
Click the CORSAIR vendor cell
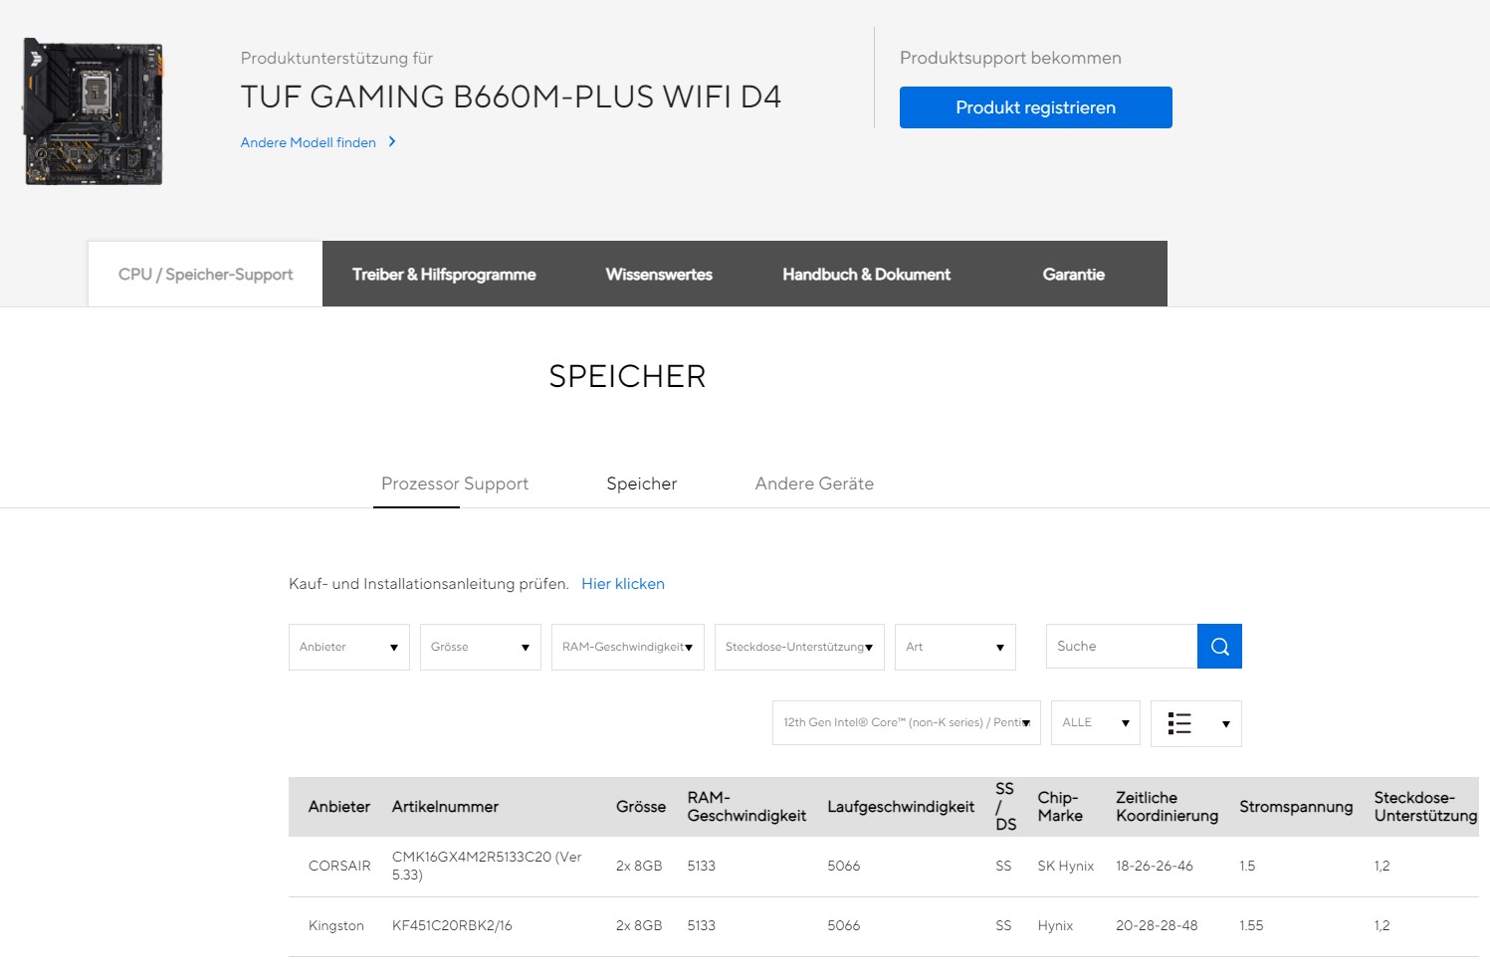339,867
